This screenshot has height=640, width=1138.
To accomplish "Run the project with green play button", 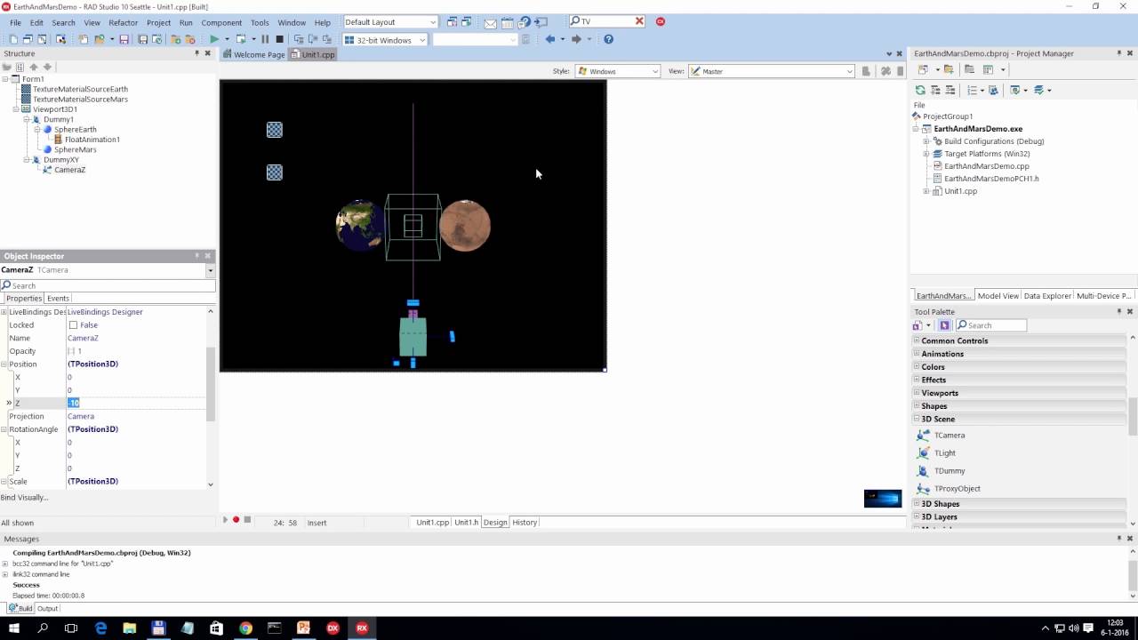I will point(214,39).
